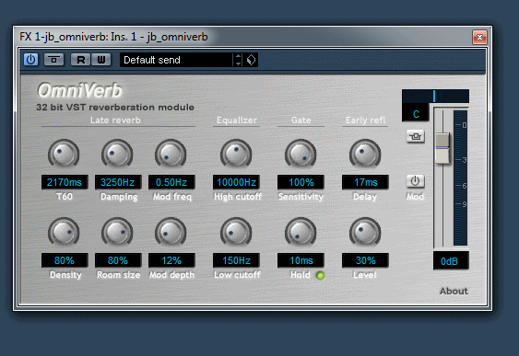Click the Late reverb section label

(115, 121)
